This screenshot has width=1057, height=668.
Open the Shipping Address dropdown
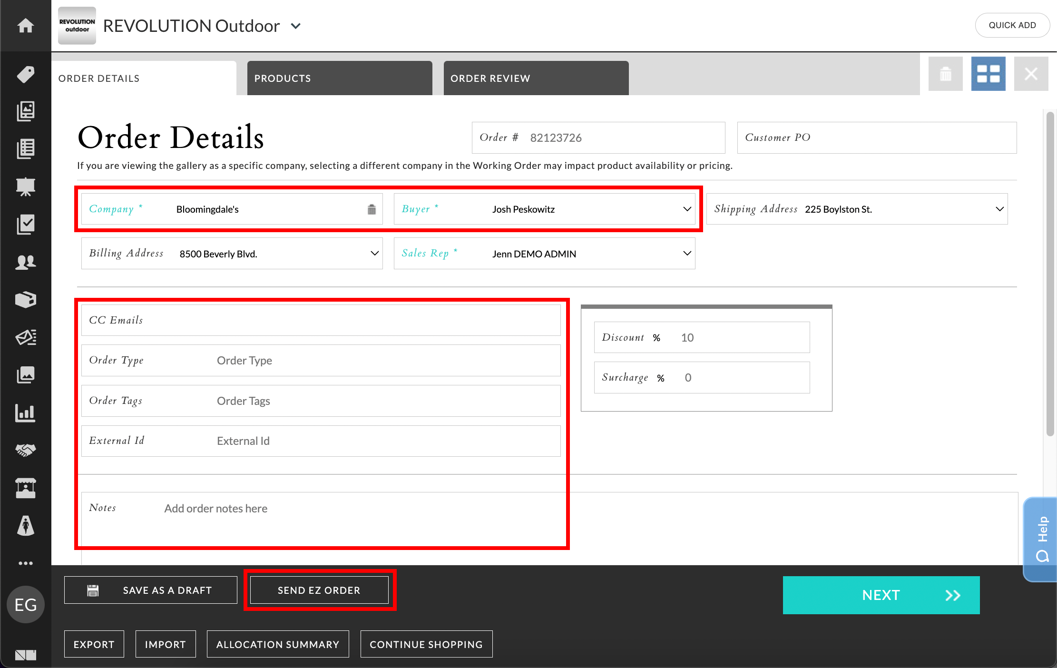click(x=857, y=209)
